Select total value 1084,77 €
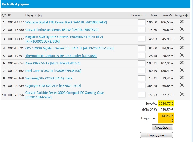Screen dimensions: 193x142 tap(166, 103)
